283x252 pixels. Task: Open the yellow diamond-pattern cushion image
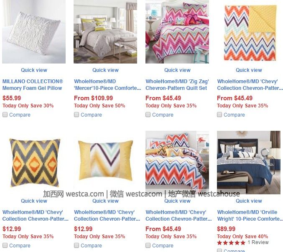34,163
